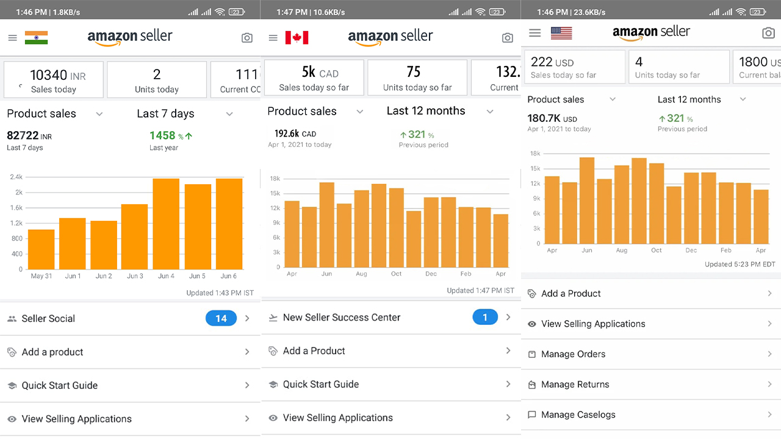Open Seller Social row chevron
The image size is (781, 439).
pos(247,318)
